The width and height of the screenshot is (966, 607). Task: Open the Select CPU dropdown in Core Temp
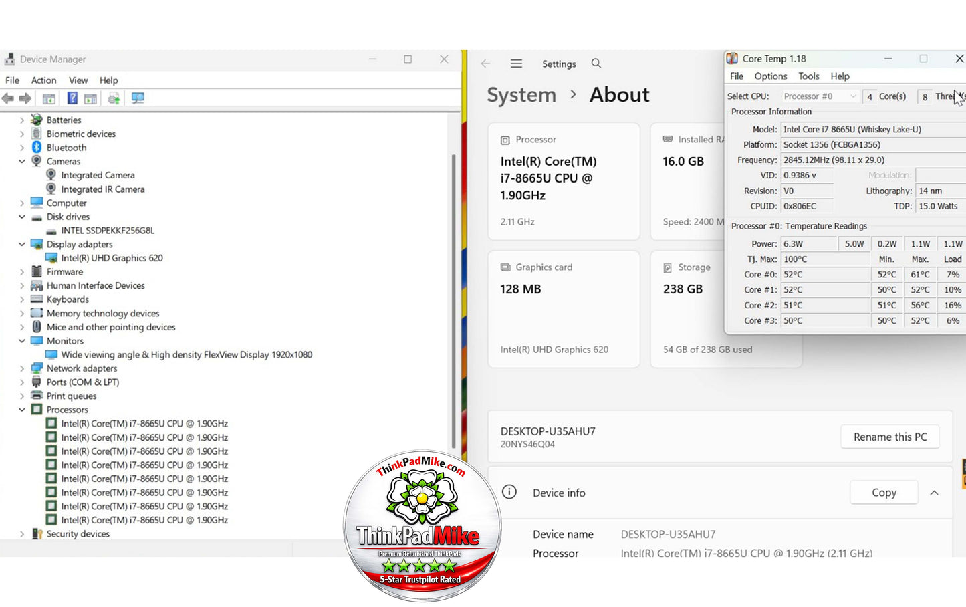pyautogui.click(x=820, y=96)
